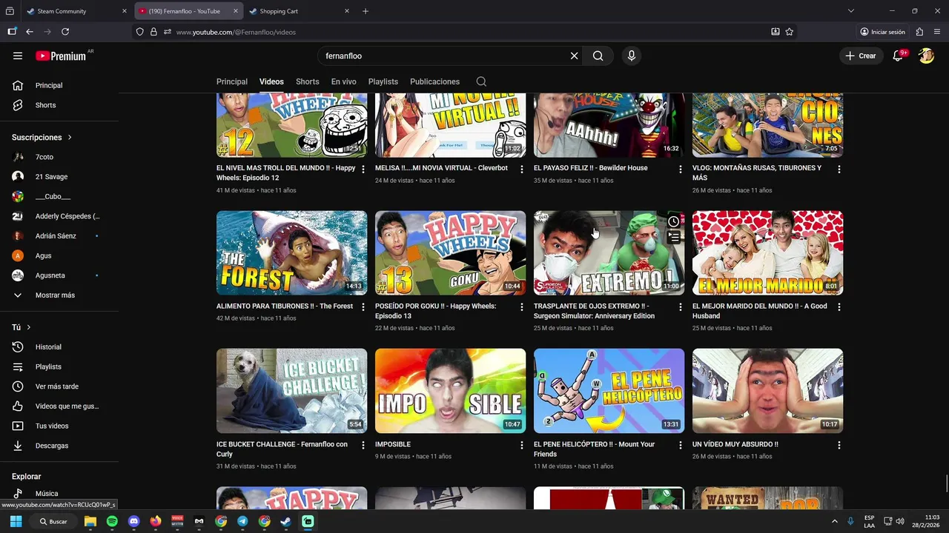949x533 pixels.
Task: Open options for Alimento Para Tiburones video
Action: [363, 307]
